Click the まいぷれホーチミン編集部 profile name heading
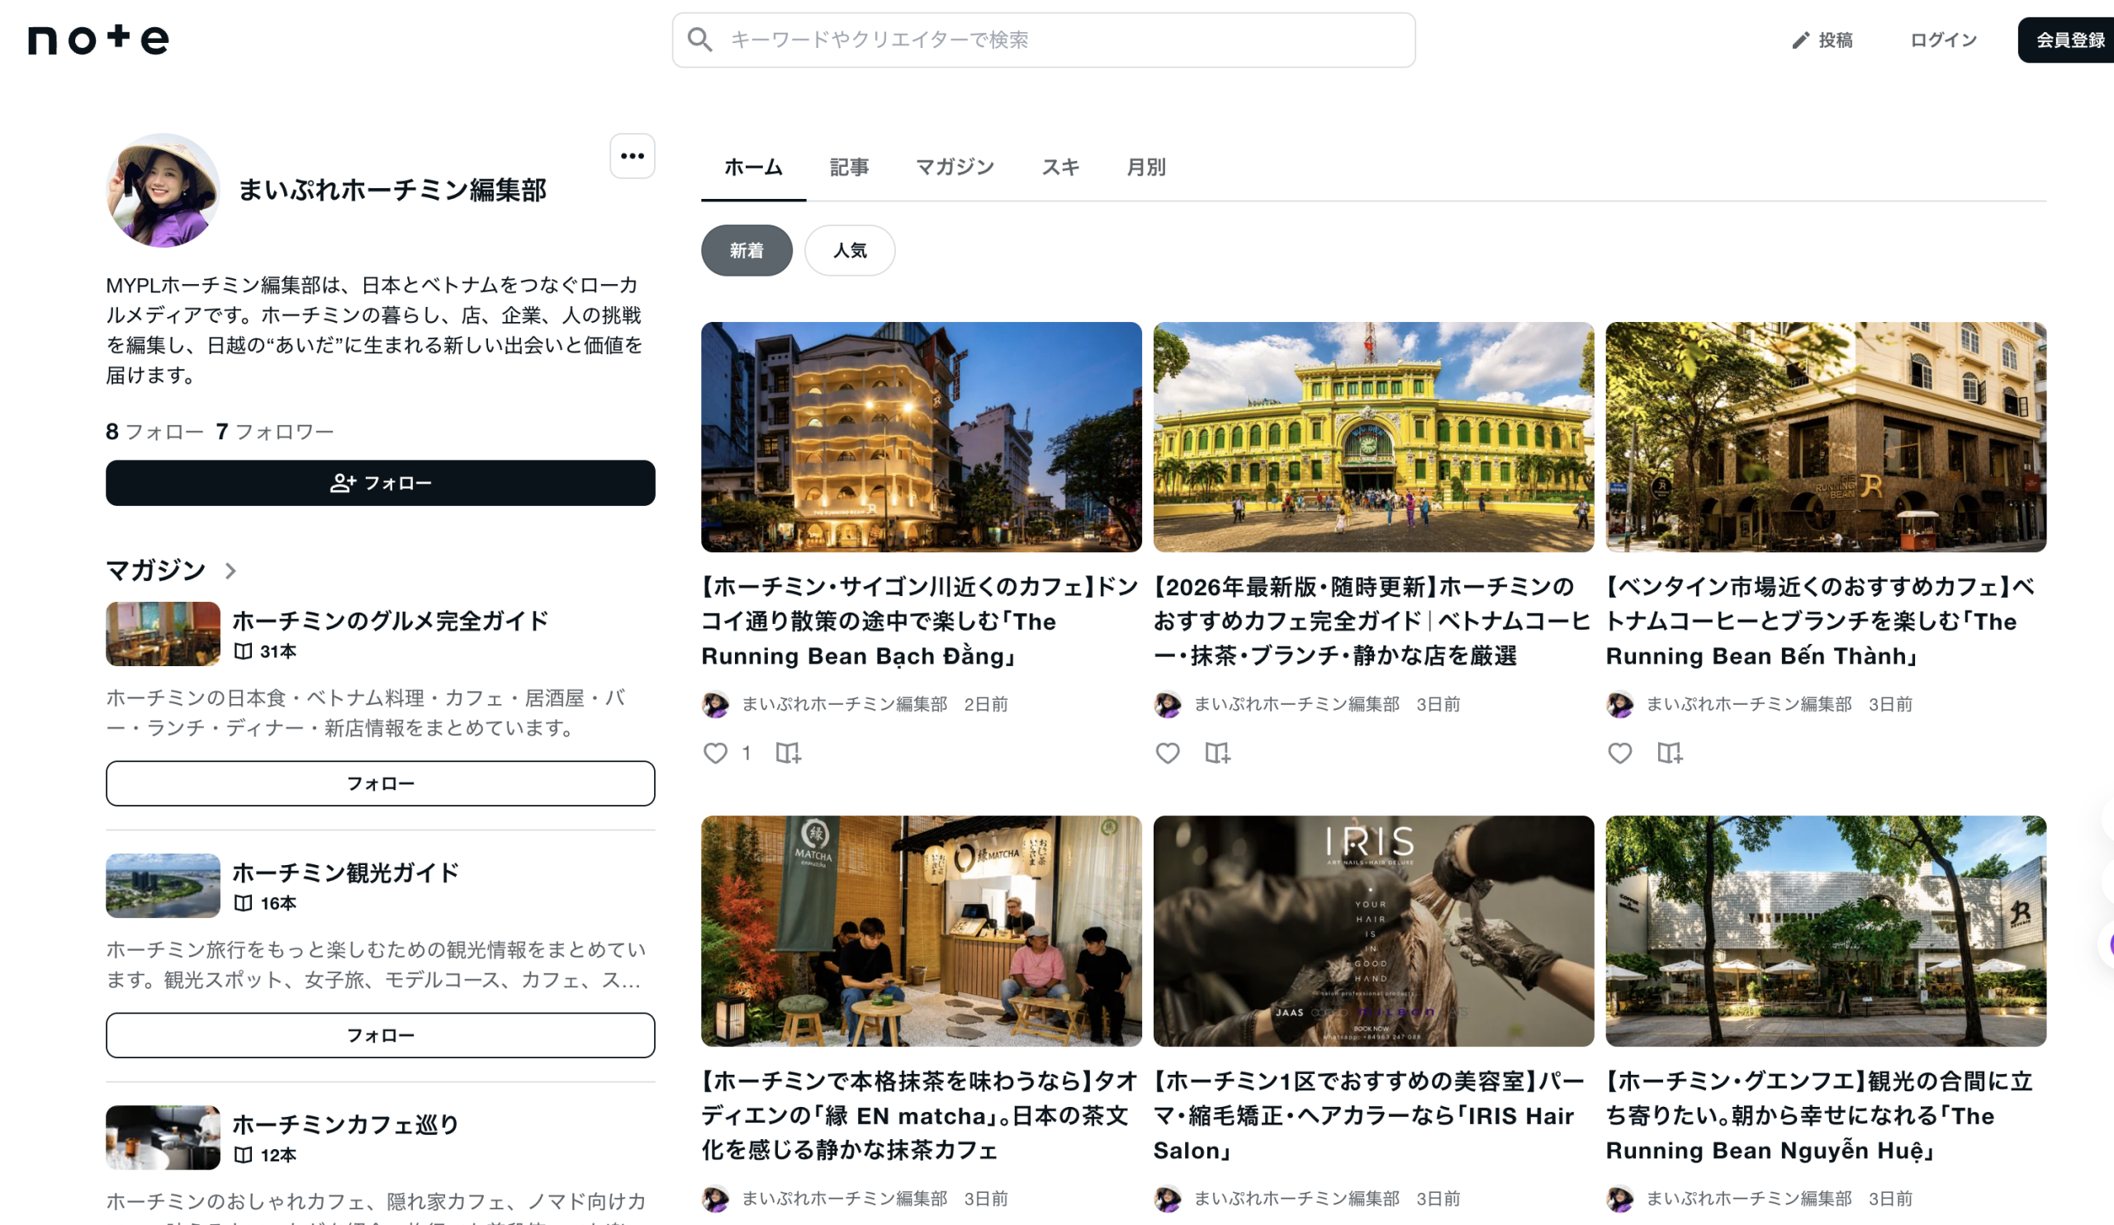Screen dimensions: 2114x1225 tap(392, 191)
